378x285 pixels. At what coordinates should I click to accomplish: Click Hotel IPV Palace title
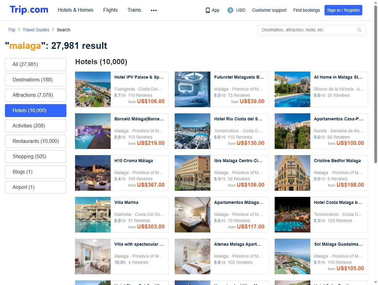139,77
